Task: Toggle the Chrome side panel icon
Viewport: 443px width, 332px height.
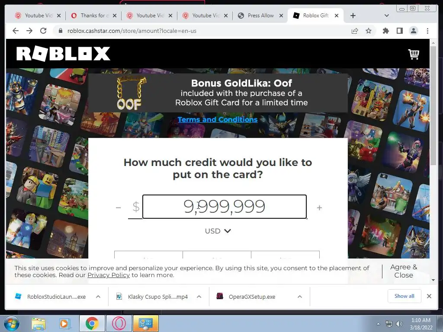Action: 399,31
